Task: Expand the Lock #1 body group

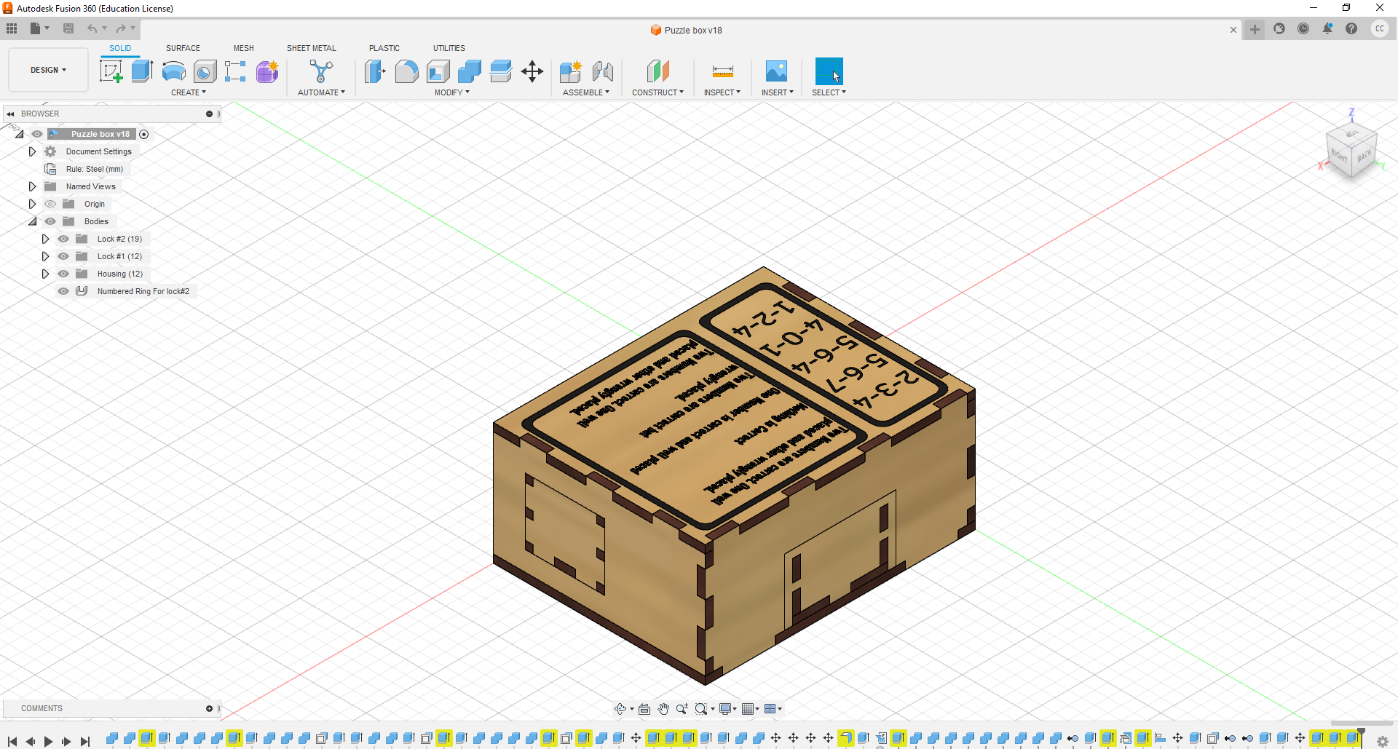Action: pyautogui.click(x=45, y=256)
